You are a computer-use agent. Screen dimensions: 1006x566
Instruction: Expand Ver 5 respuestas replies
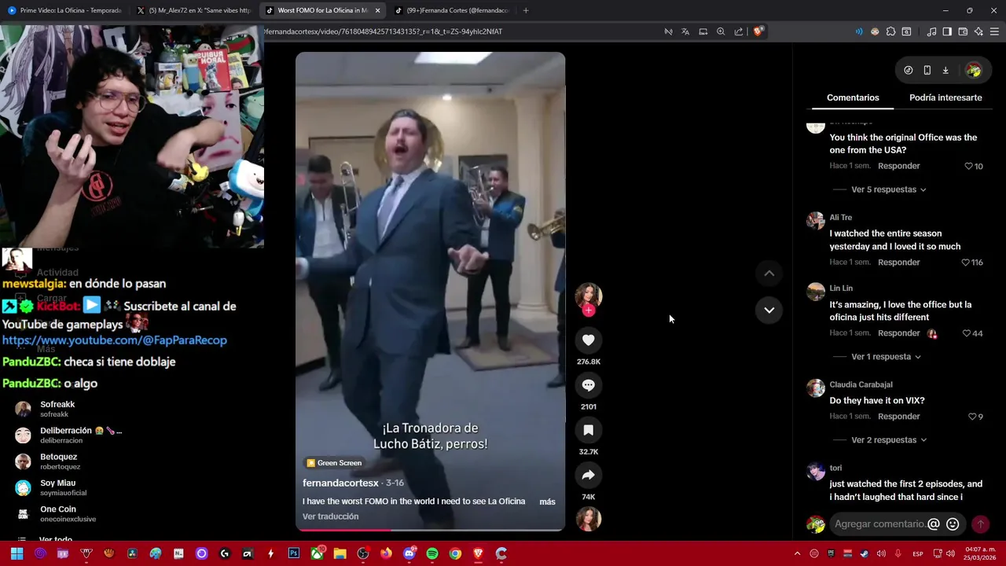888,189
